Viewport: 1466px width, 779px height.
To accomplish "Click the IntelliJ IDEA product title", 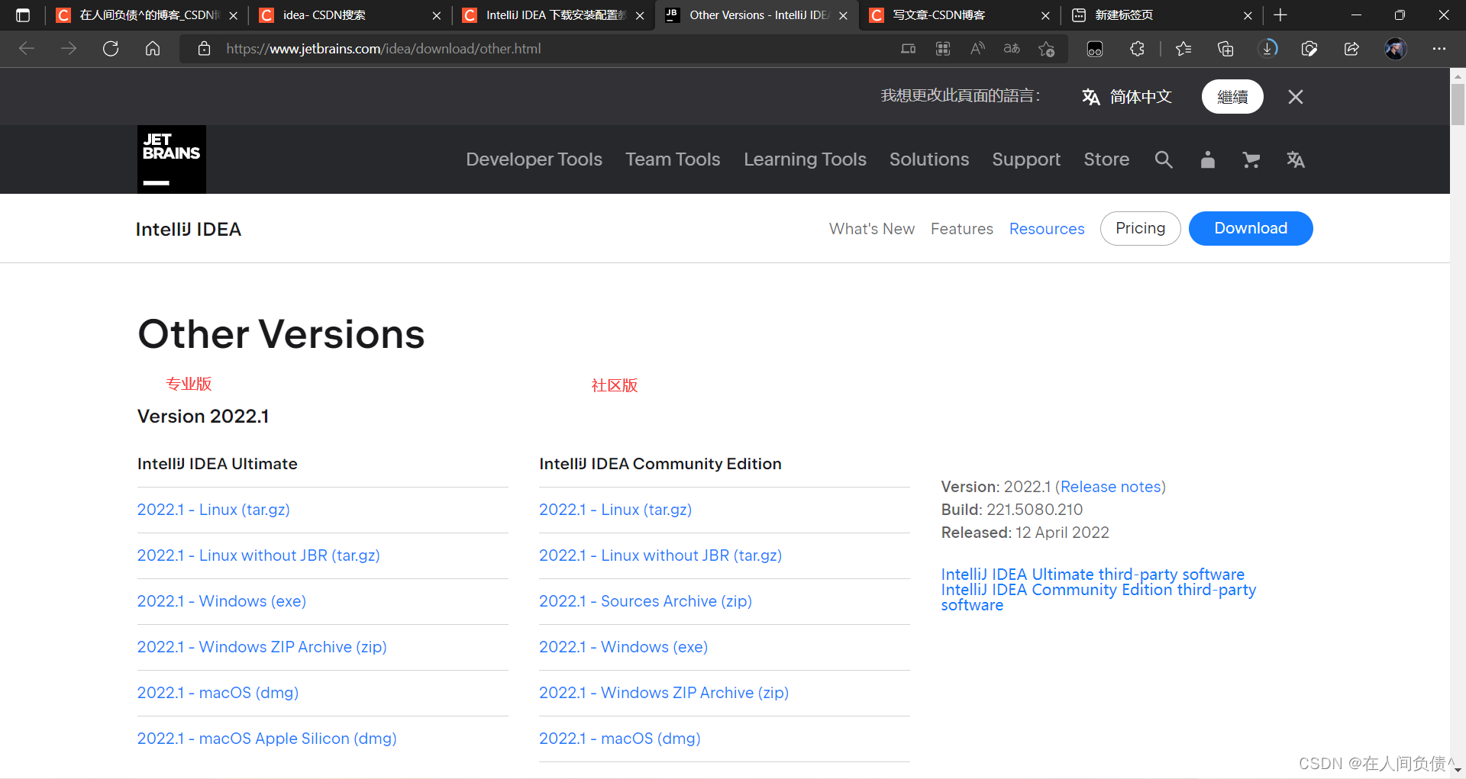I will pyautogui.click(x=189, y=229).
